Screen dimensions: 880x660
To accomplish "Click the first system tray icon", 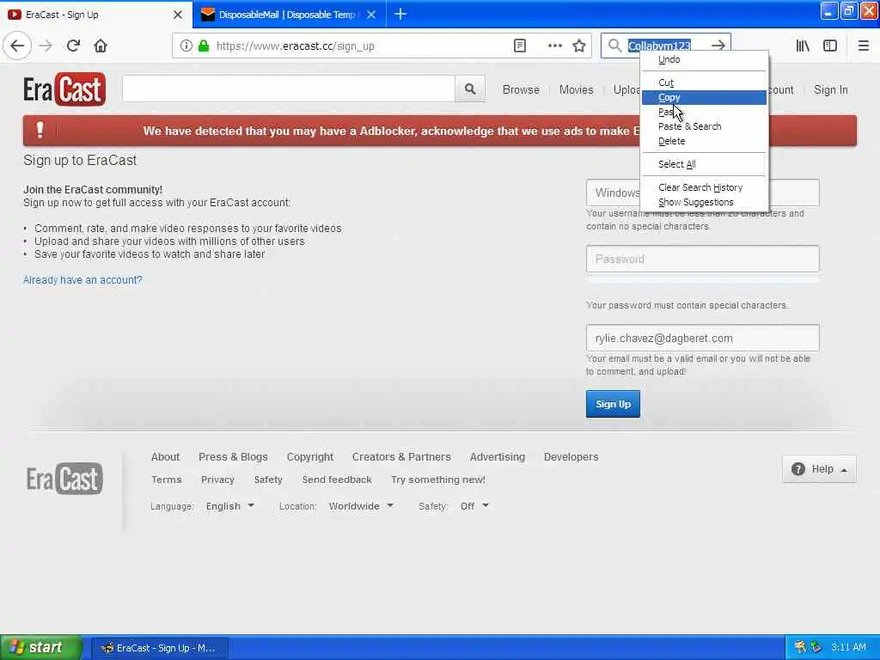I will click(x=800, y=647).
